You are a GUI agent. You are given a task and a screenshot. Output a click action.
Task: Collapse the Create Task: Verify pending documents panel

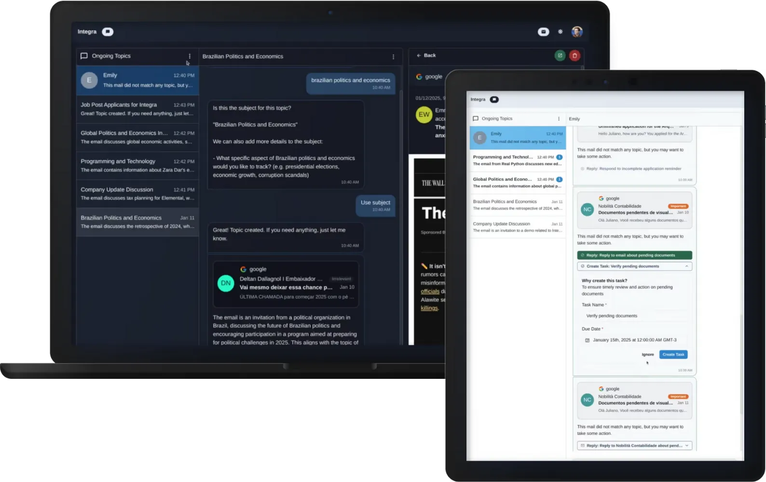(686, 266)
